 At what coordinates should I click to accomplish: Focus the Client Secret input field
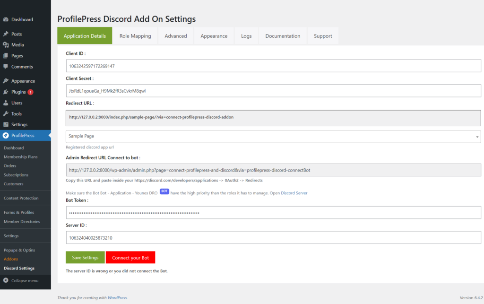[x=273, y=91]
